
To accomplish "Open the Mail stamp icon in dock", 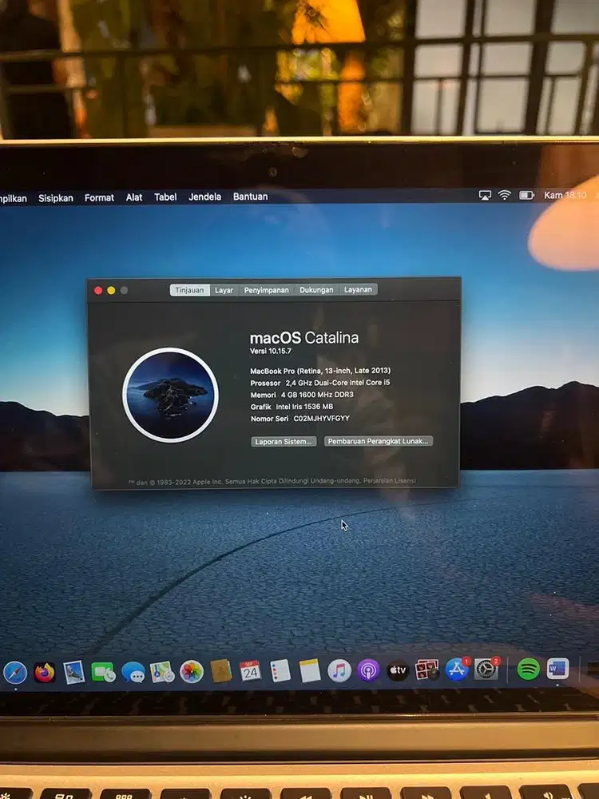I will tap(74, 672).
